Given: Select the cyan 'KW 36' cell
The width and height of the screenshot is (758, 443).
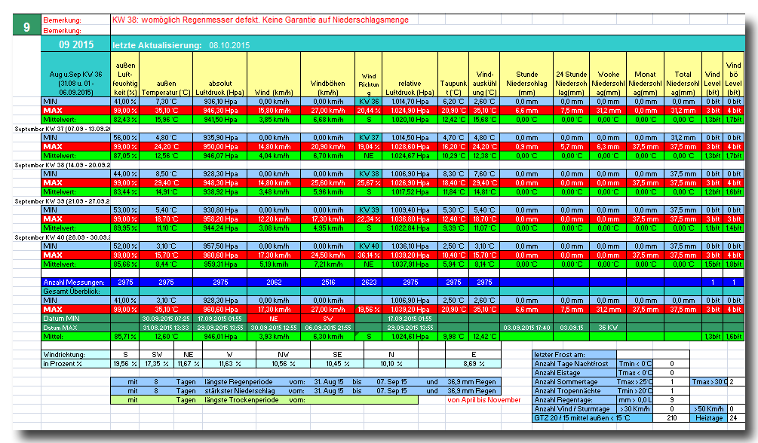Looking at the screenshot, I should point(368,102).
